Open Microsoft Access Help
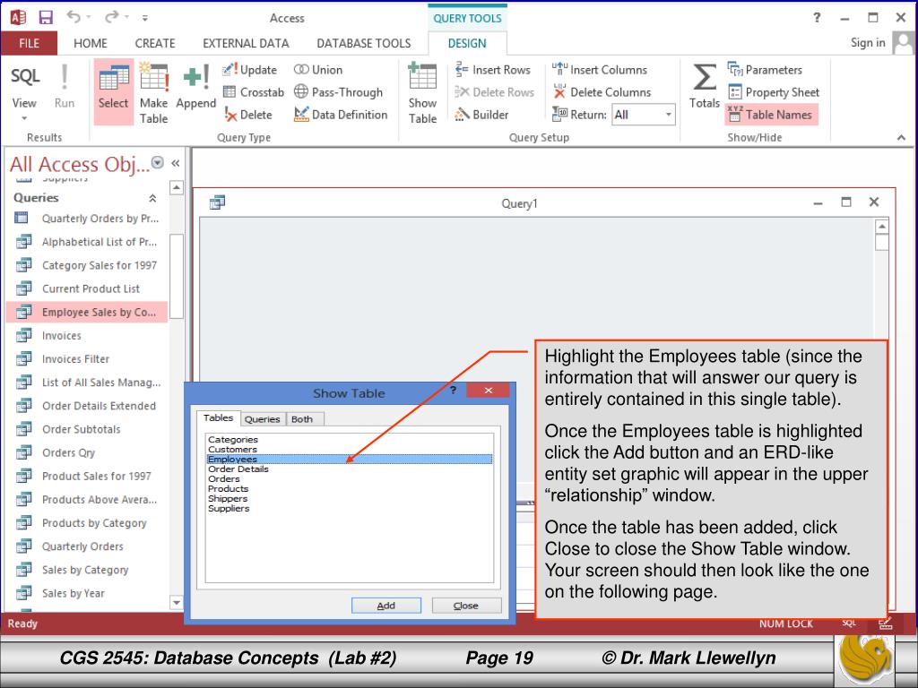918x688 pixels. pos(817,18)
